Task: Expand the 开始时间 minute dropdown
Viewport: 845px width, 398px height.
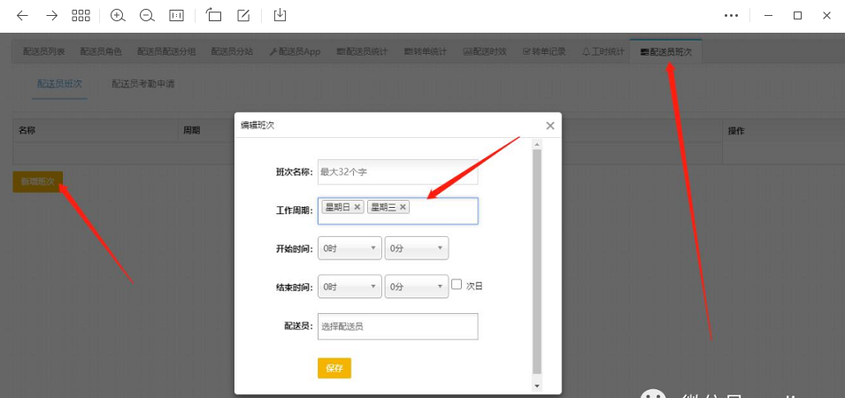Action: point(417,249)
